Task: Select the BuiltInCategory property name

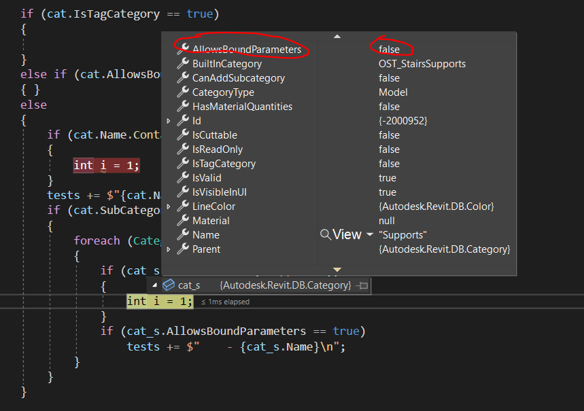Action: coord(227,64)
